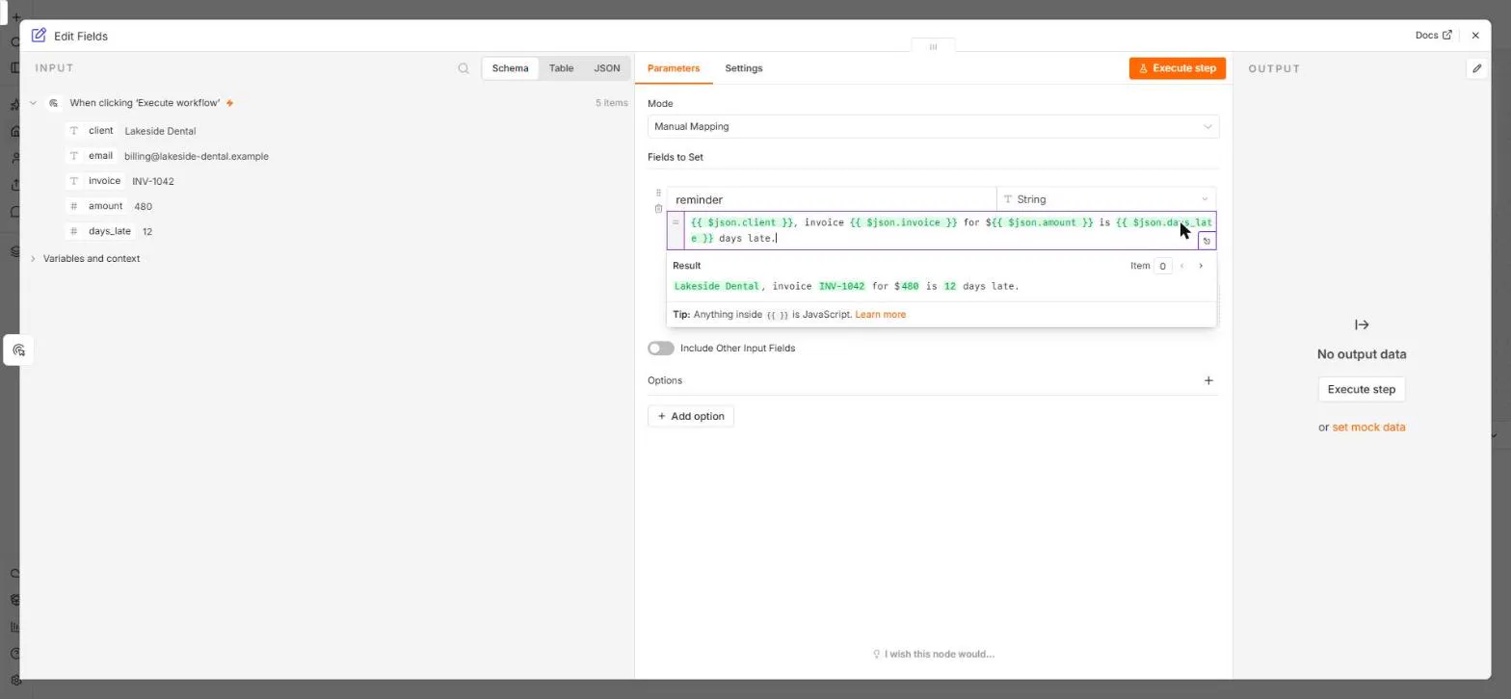Click the lightning bolt icon beside the trigger name
Image resolution: width=1511 pixels, height=699 pixels.
(229, 103)
